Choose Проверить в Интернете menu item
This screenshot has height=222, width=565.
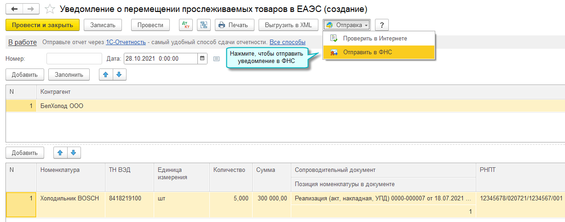[x=375, y=39]
